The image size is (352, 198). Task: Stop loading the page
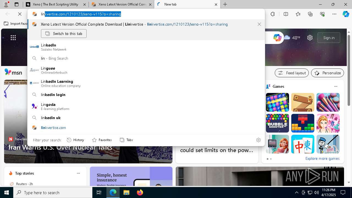(20, 14)
